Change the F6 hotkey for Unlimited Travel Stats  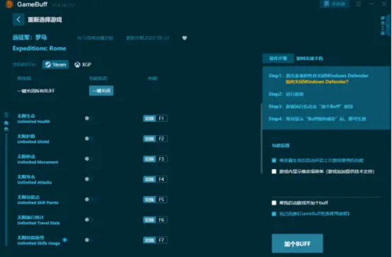coord(155,220)
